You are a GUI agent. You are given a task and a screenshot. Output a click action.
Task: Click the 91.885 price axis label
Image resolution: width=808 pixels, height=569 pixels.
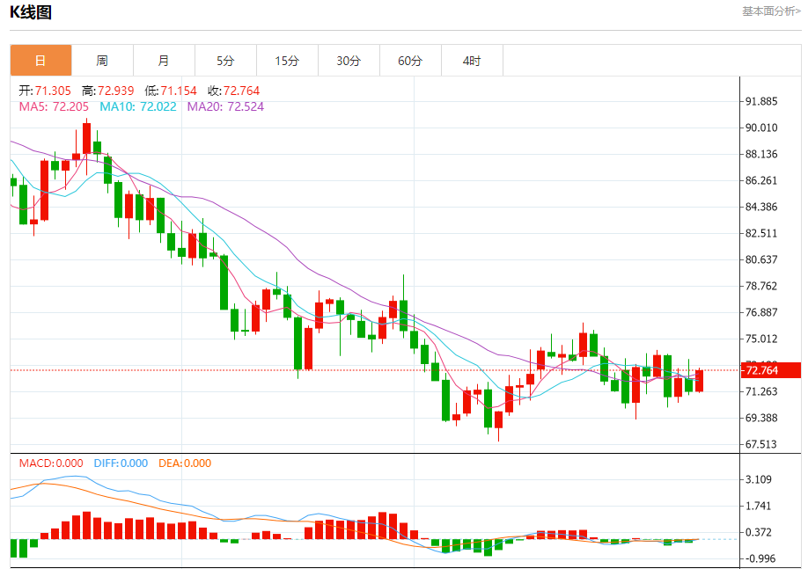(x=761, y=101)
